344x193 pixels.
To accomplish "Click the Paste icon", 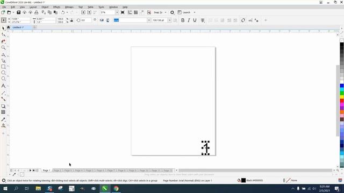I will pyautogui.click(x=55, y=12).
